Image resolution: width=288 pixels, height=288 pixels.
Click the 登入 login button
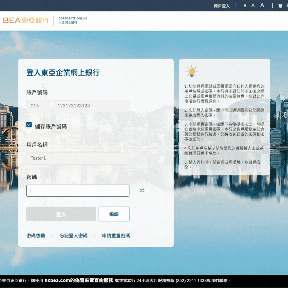61,214
